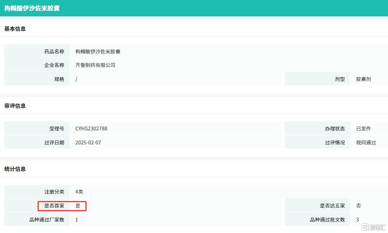Click the 统计信息 section heading
The image size is (388, 233).
(x=15, y=169)
